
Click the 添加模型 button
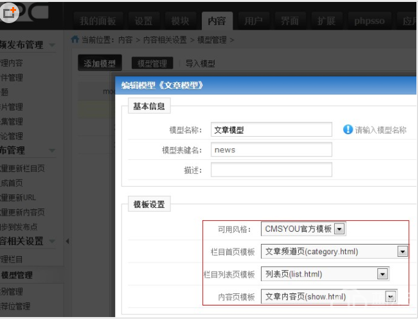[100, 64]
